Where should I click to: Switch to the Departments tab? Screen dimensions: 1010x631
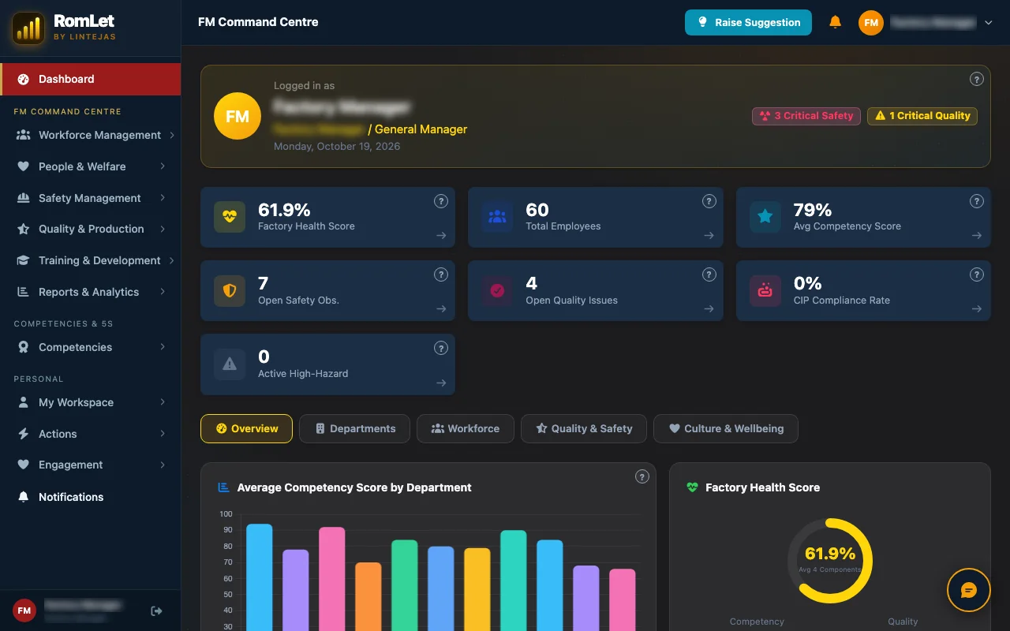click(354, 428)
